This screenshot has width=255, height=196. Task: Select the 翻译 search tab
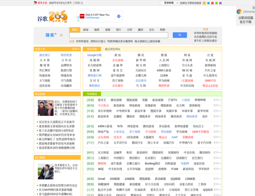(140, 30)
